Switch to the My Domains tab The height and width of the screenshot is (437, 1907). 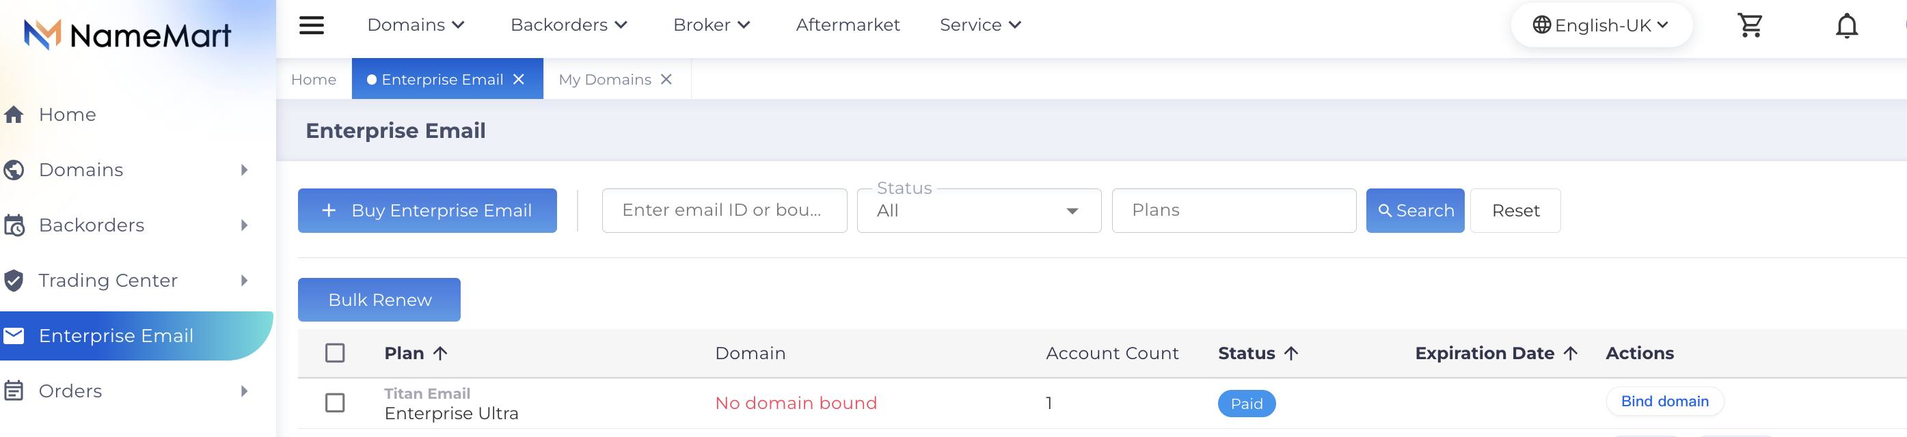click(605, 79)
